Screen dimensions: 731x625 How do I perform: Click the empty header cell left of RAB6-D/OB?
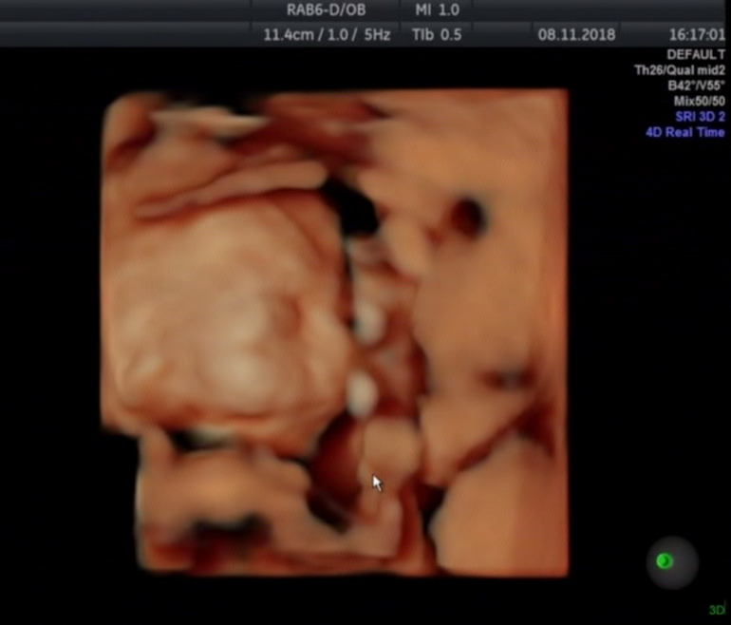click(x=125, y=10)
